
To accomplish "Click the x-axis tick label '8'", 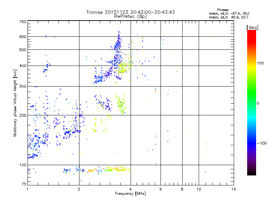I will [x=182, y=189].
